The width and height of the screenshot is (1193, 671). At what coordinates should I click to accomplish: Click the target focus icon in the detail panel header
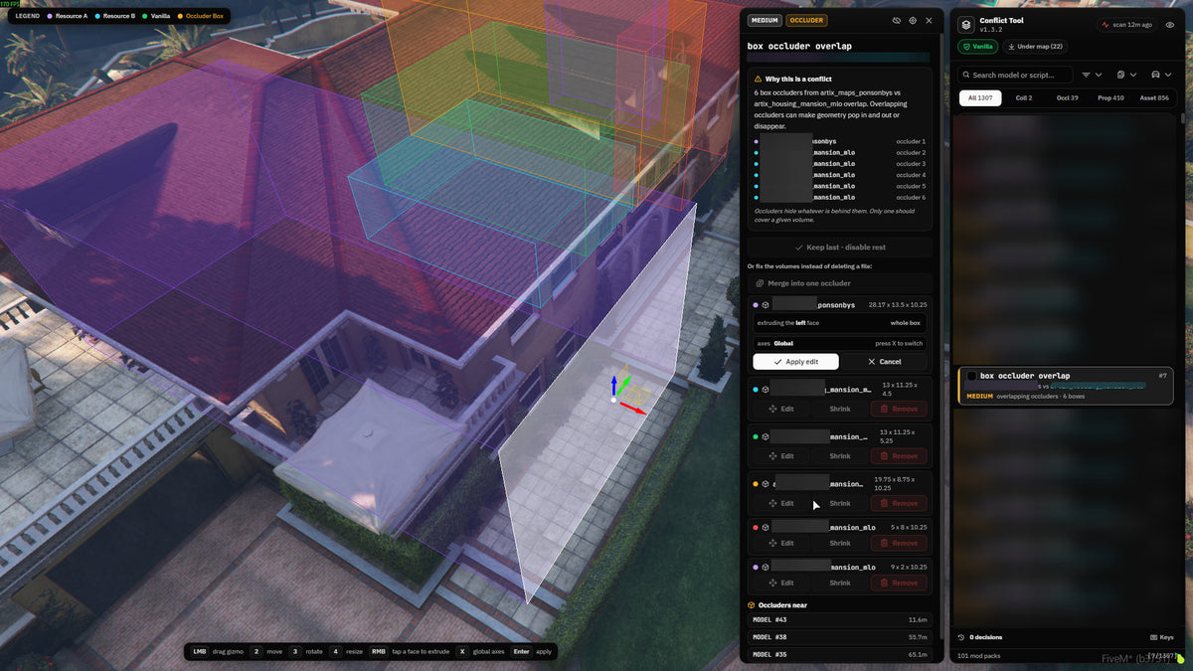point(913,20)
